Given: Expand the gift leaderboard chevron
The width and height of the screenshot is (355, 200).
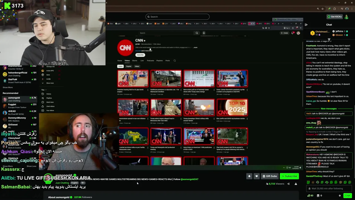Looking at the screenshot, I should click(329, 39).
